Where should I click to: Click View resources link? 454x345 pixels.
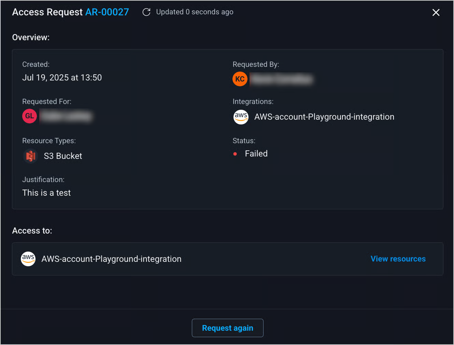(398, 259)
